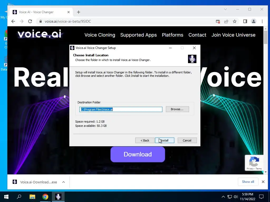Expand options for the Voice.ai-Download exe
The width and height of the screenshot is (270, 202).
(64, 182)
